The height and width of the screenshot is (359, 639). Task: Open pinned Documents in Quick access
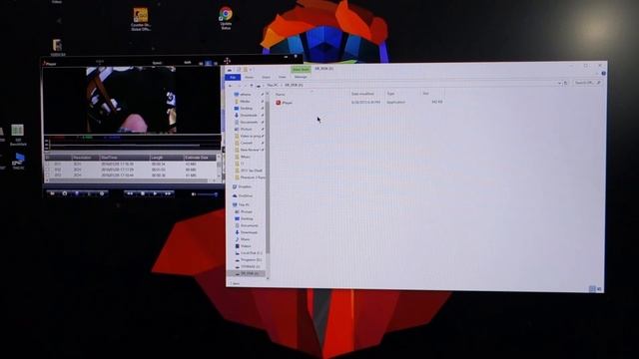[249, 122]
